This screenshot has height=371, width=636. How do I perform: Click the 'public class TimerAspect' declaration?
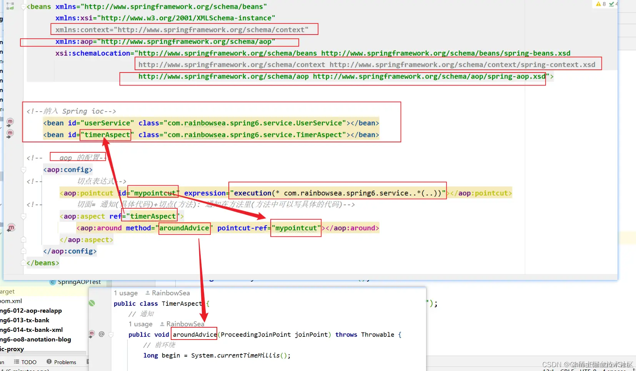pos(158,303)
